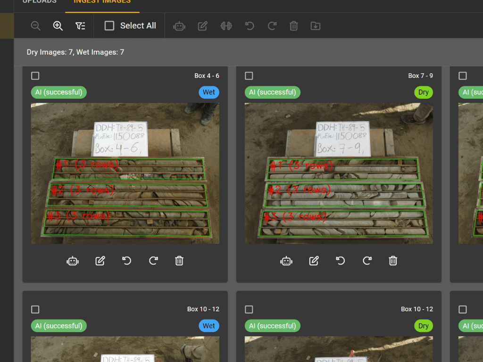Rotate Box 7 - 9 image clockwise
The width and height of the screenshot is (483, 362).
(367, 261)
